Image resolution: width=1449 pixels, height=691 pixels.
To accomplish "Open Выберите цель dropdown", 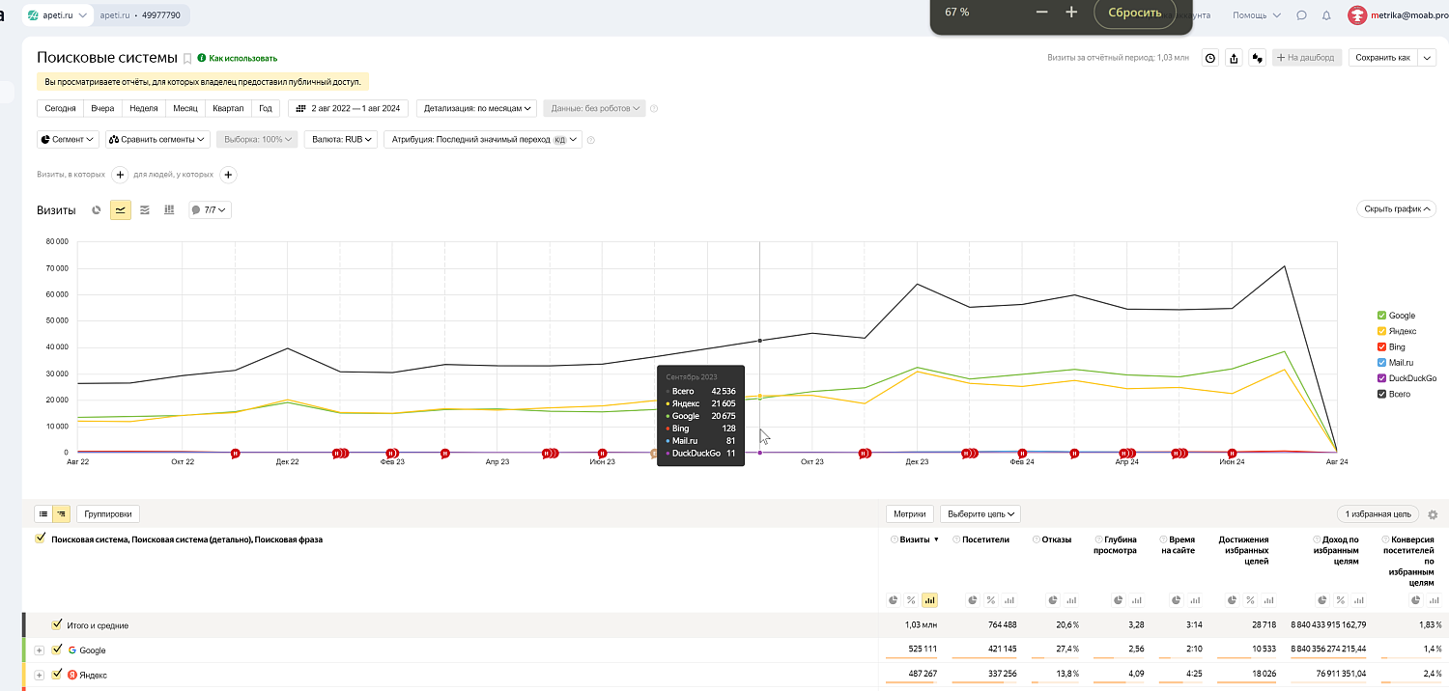I will [x=980, y=514].
